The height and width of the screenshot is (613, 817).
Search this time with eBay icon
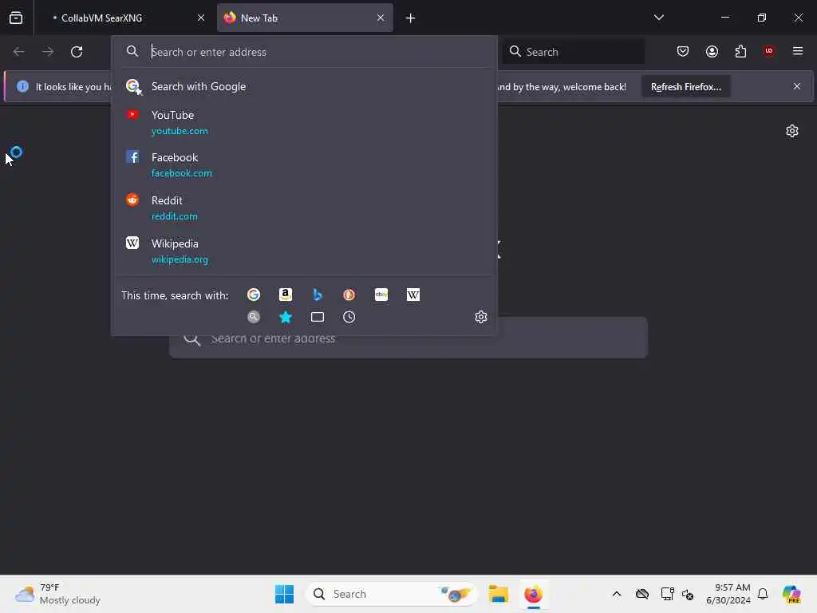coord(381,295)
